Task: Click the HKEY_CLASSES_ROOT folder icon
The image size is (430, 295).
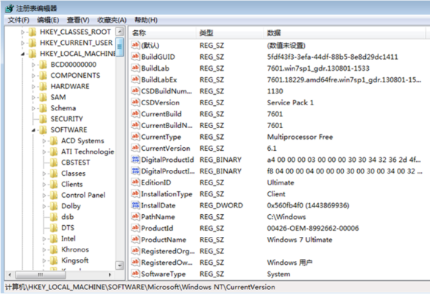Action: pos(32,32)
